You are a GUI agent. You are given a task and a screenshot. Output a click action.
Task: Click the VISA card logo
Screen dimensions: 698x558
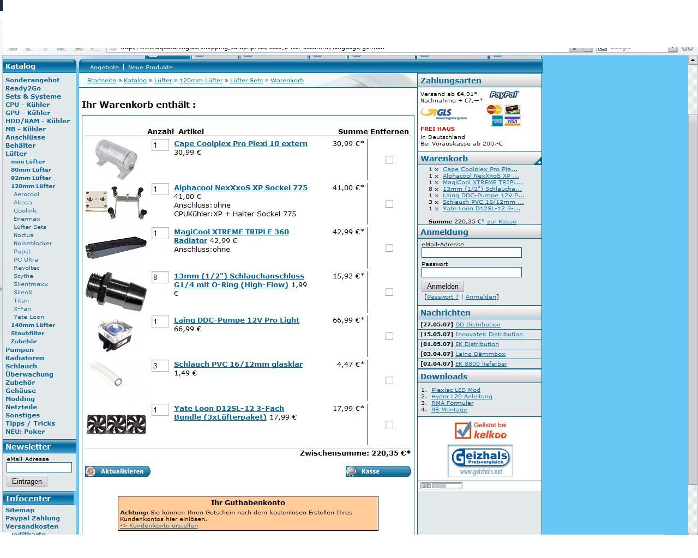coord(512,121)
